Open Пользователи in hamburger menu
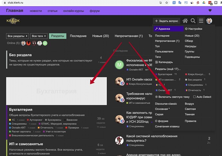This screenshot has width=222, height=156. coord(164,51)
